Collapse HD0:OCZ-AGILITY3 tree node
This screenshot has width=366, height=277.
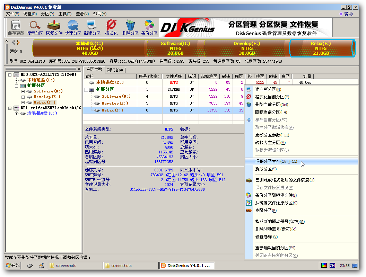pyautogui.click(x=10, y=75)
